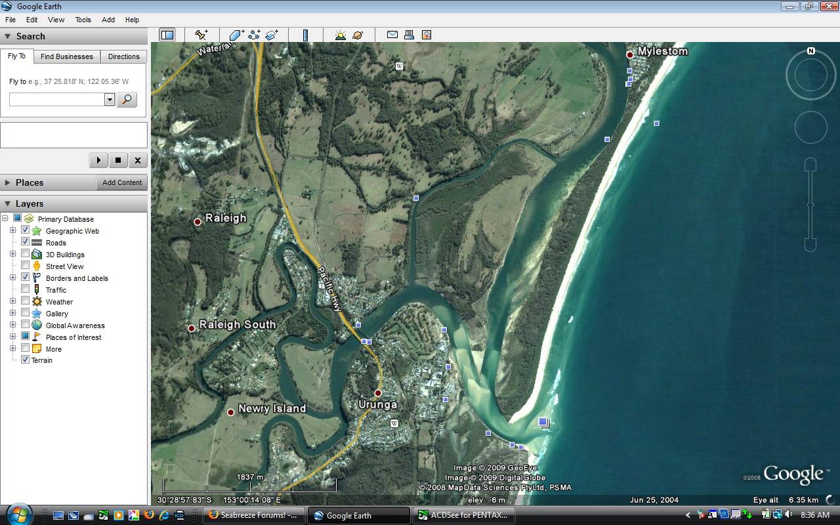The width and height of the screenshot is (840, 525).
Task: Click the Add Image Overlay icon
Action: [272, 35]
